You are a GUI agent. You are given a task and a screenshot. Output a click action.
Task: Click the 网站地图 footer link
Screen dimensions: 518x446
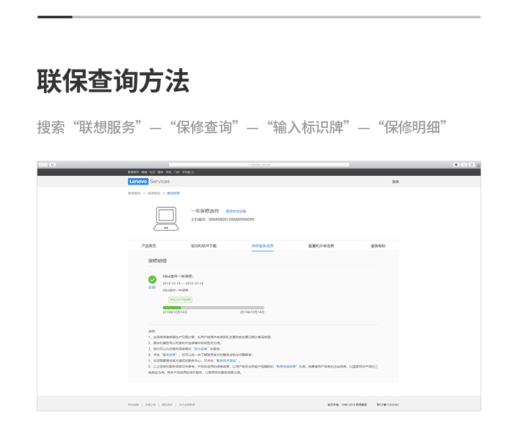click(134, 405)
